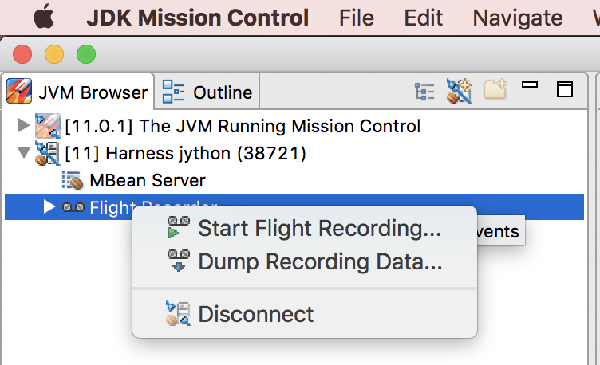Select the MBean Server tree item
Image resolution: width=600 pixels, height=365 pixels.
click(147, 181)
